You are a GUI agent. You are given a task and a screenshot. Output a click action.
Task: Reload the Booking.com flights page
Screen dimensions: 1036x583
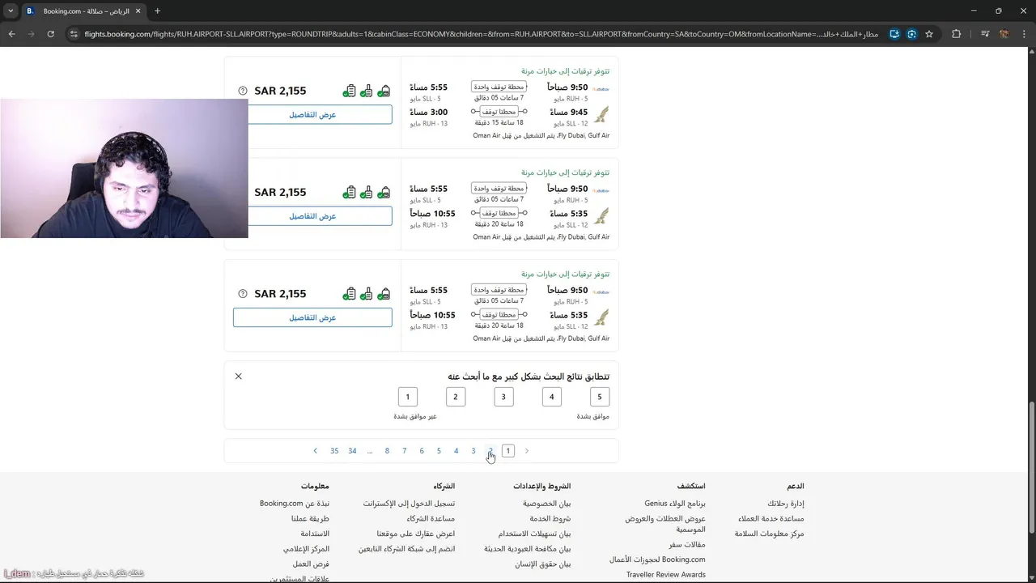(50, 34)
